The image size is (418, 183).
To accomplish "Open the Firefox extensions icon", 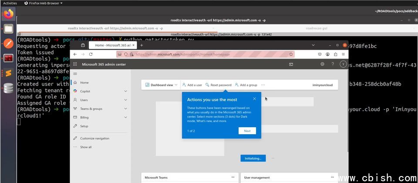I will (x=335, y=54).
